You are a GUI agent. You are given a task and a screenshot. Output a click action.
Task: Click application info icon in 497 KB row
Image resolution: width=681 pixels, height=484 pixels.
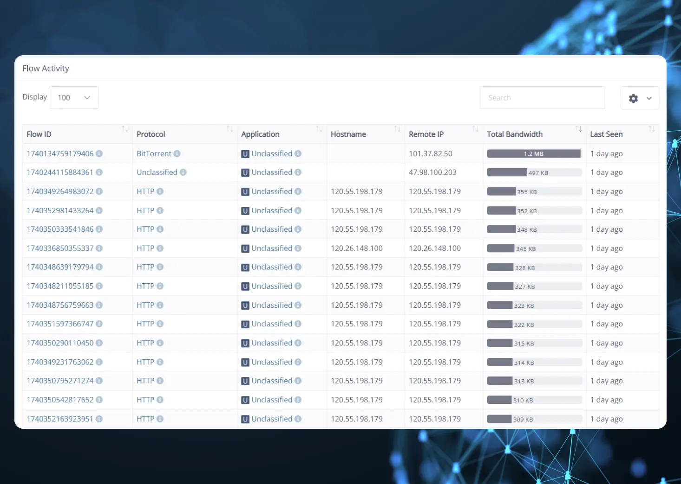coord(298,172)
